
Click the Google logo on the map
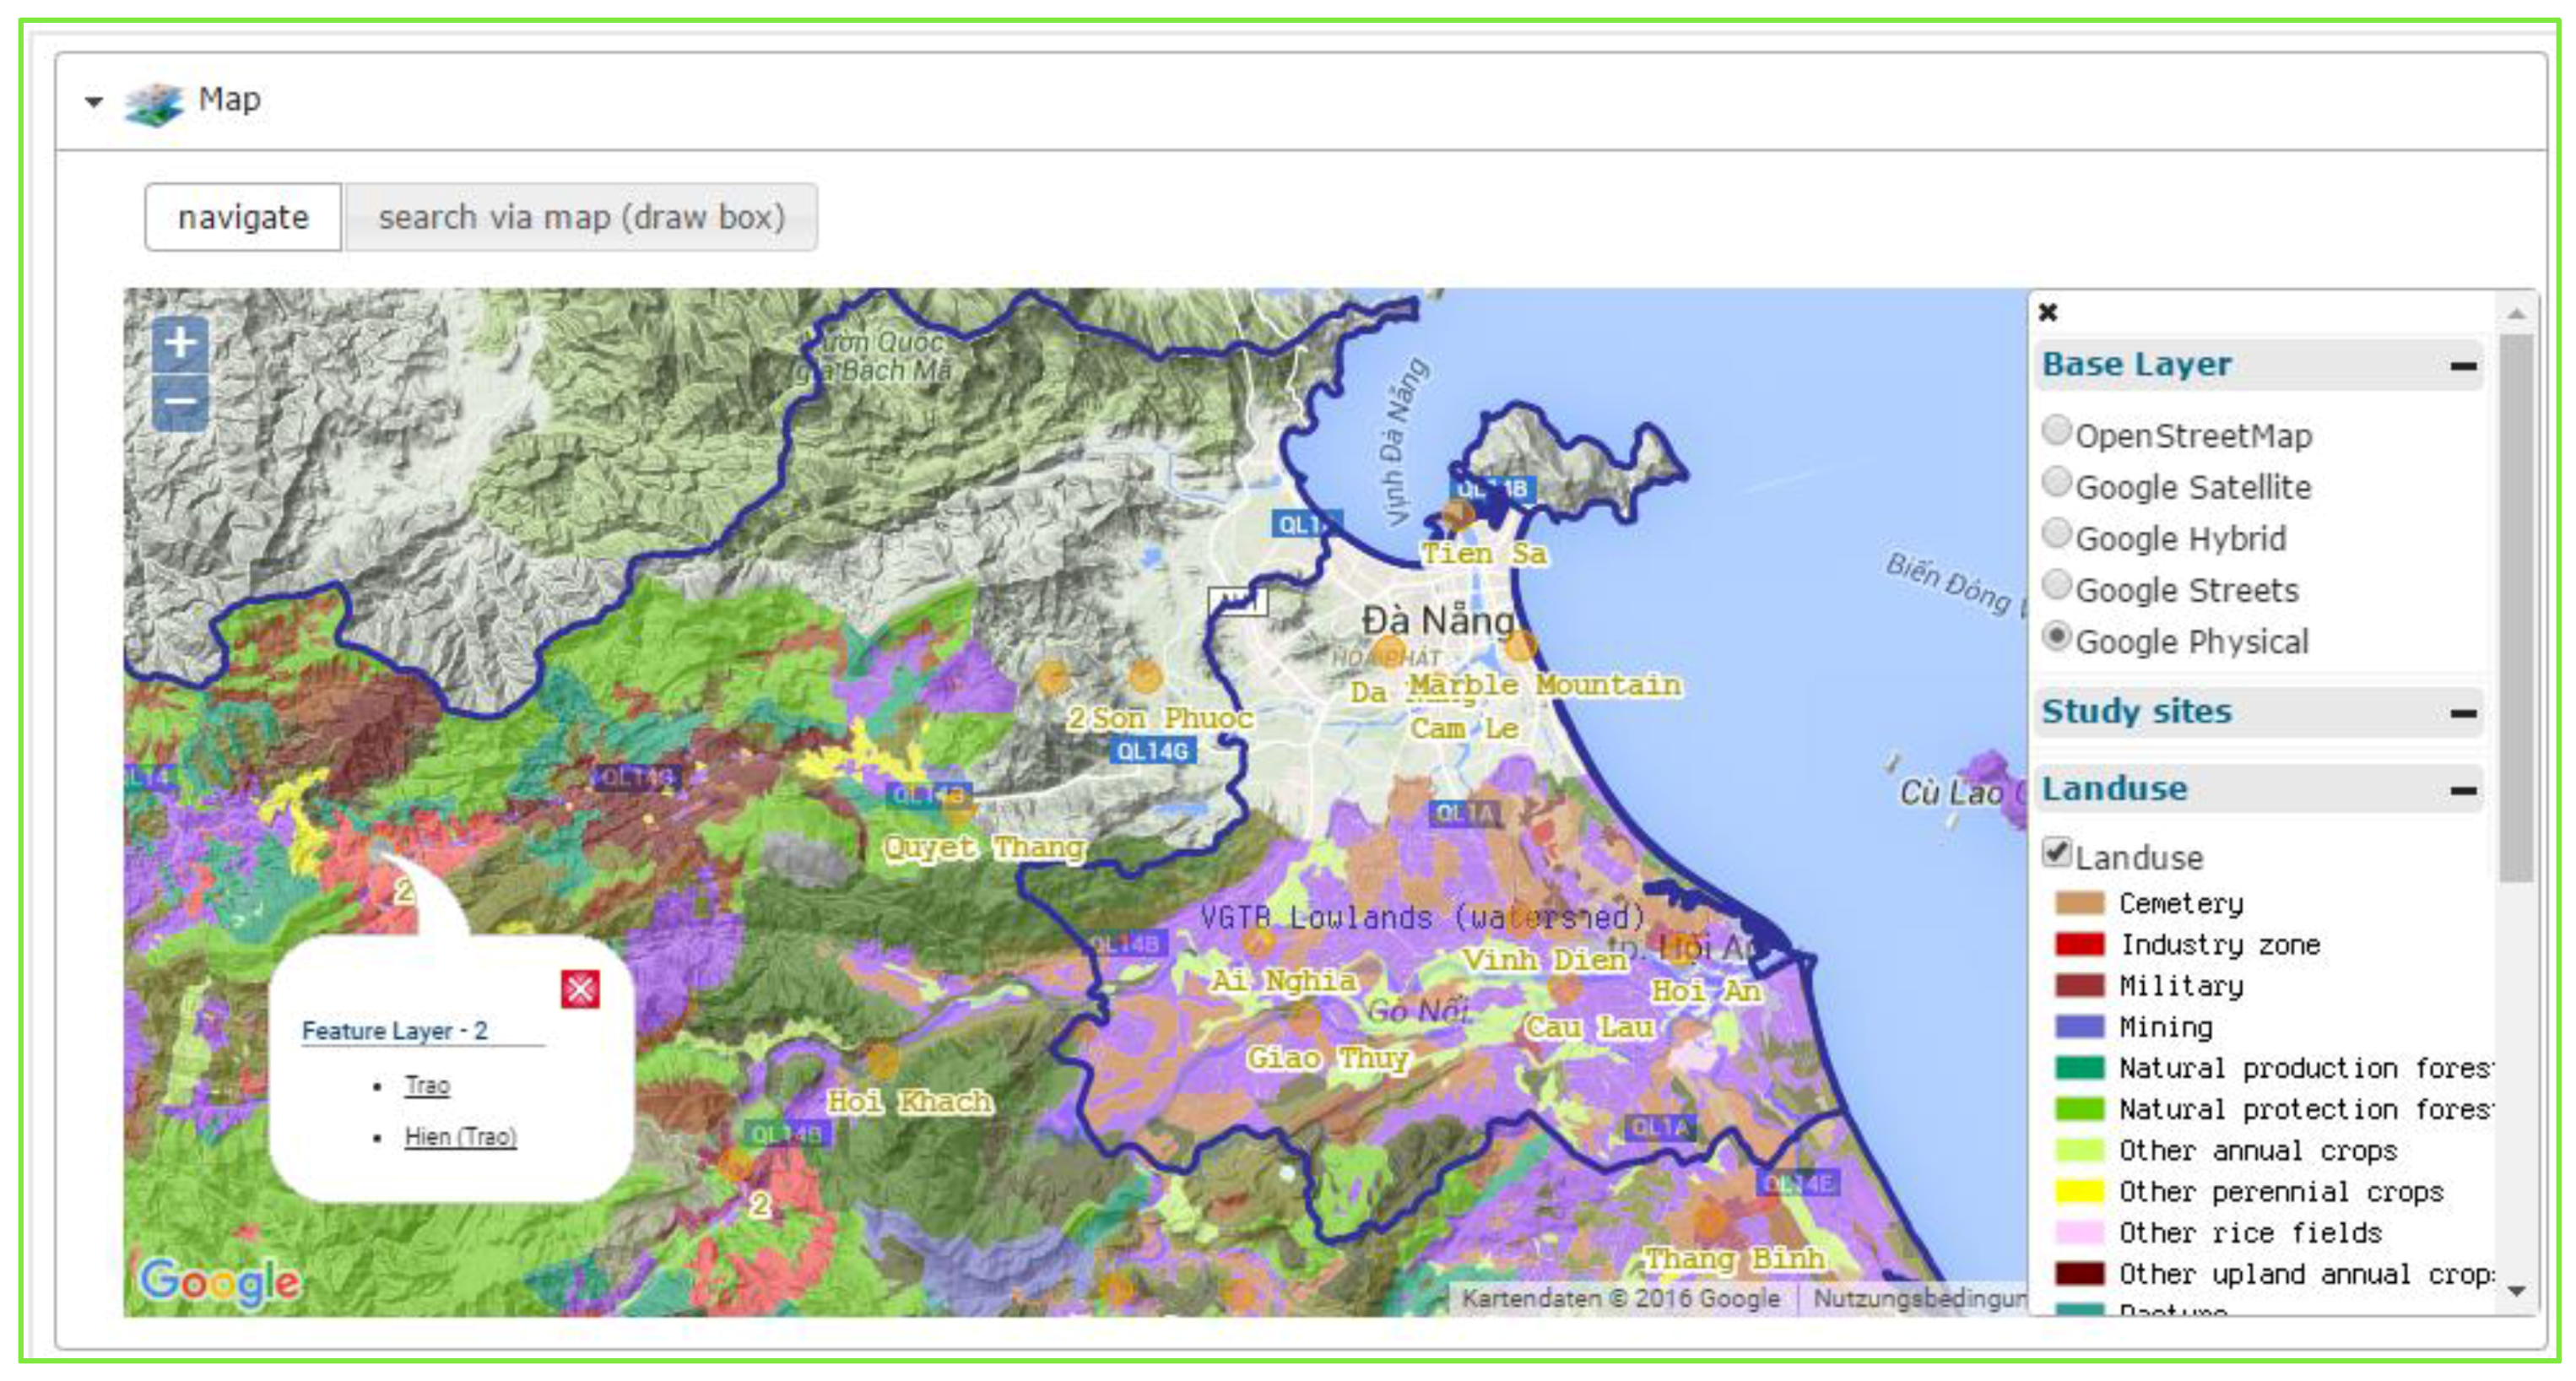[220, 1281]
